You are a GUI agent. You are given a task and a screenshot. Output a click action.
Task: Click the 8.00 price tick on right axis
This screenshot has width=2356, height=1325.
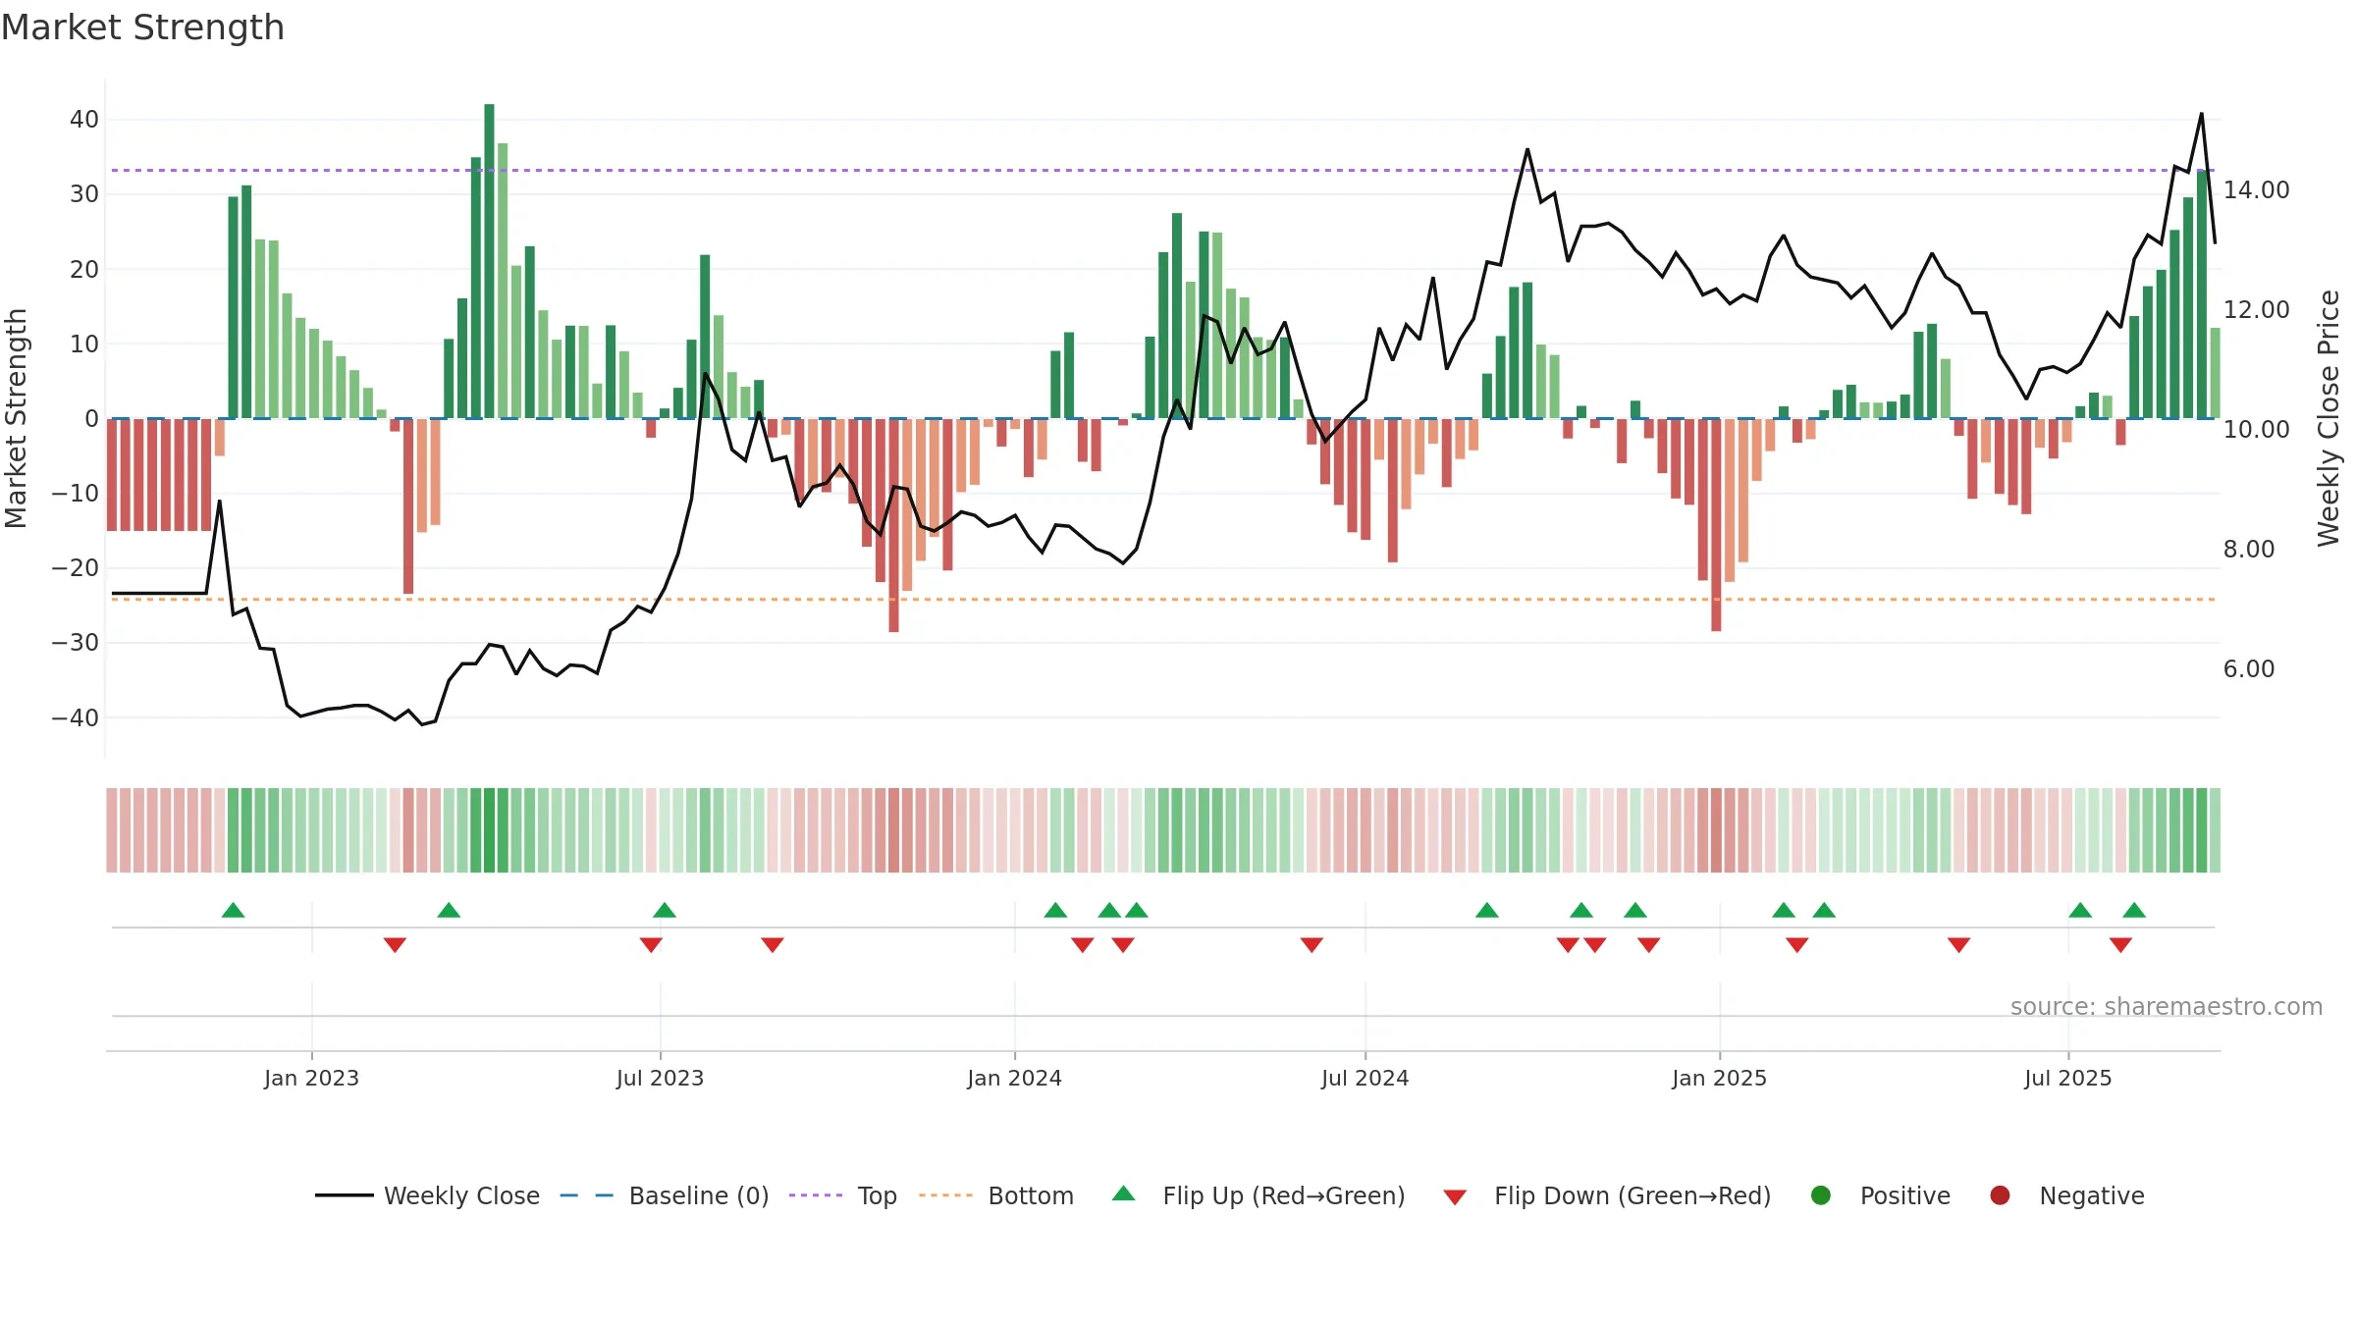point(2249,550)
